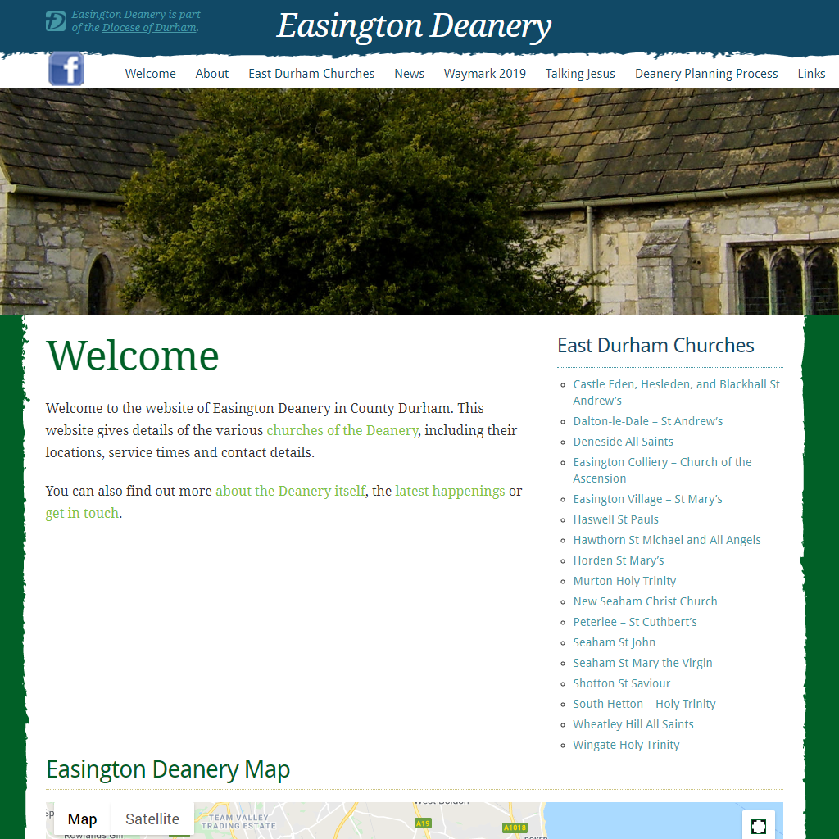The width and height of the screenshot is (839, 839).
Task: Go to the About menu page
Action: pyautogui.click(x=212, y=74)
